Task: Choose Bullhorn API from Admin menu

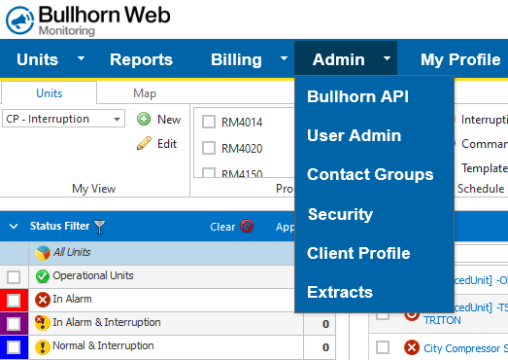Action: point(357,96)
